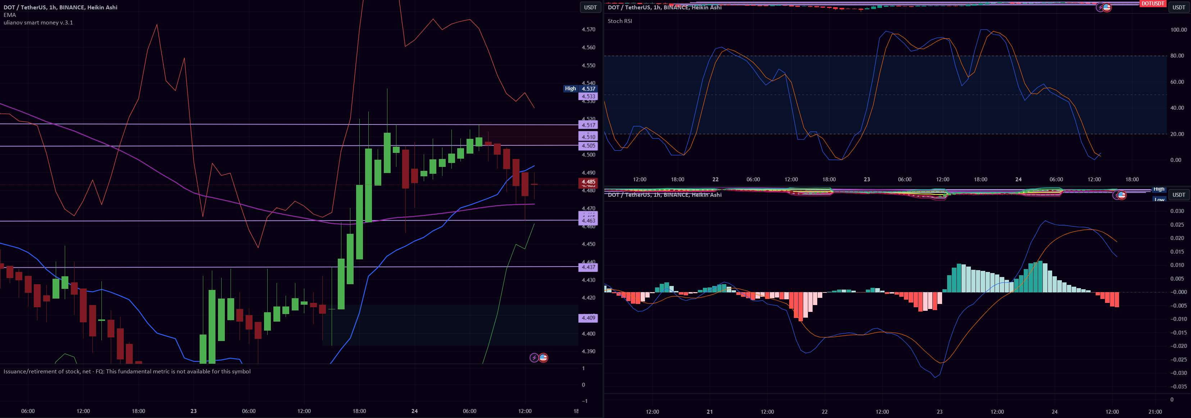Screen dimensions: 1191x418
Task: Click the 4.437 horizontal line price label
Action: (x=588, y=267)
